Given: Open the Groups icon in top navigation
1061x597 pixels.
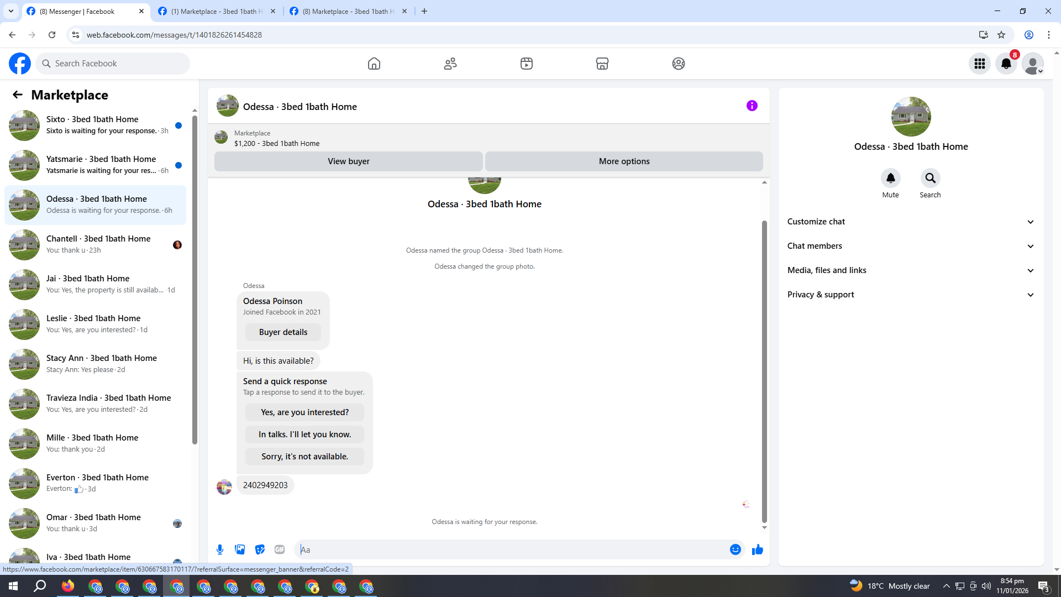Looking at the screenshot, I should pos(679,64).
